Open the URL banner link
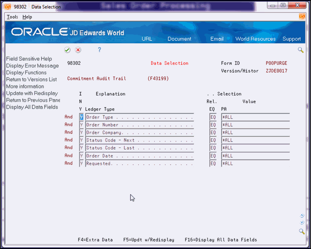Screen dimensions: 311x249 pyautogui.click(x=147, y=39)
